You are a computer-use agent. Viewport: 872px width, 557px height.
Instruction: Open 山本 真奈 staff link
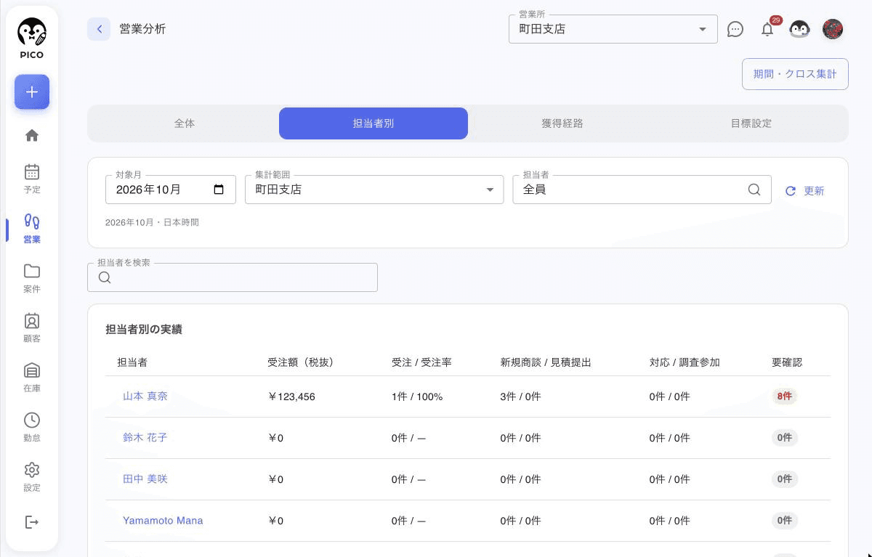[x=145, y=397]
